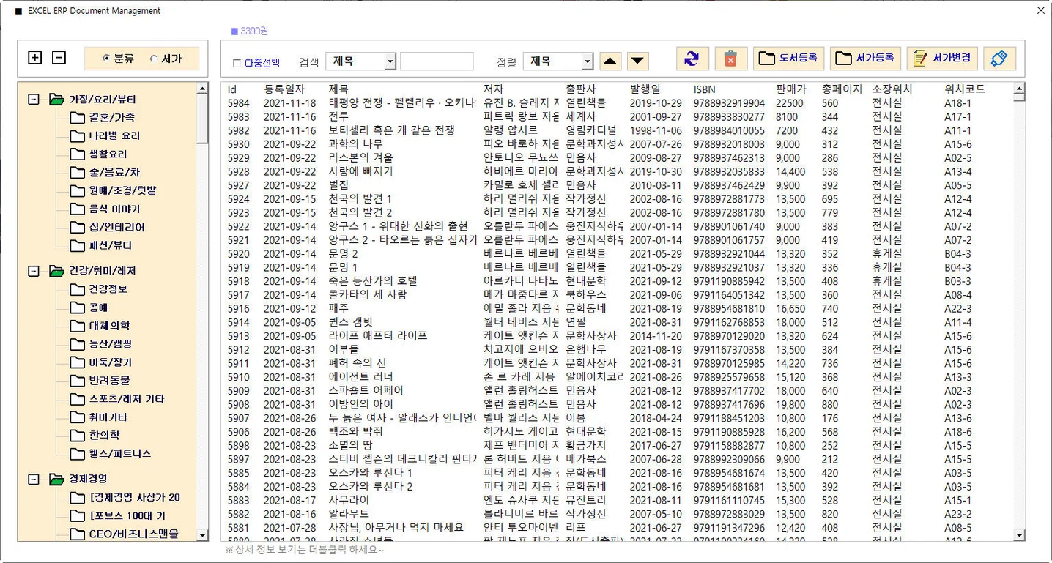Viewport: 1052px width, 563px height.
Task: Click the folder icon of 생활요리
Action: tap(78, 154)
